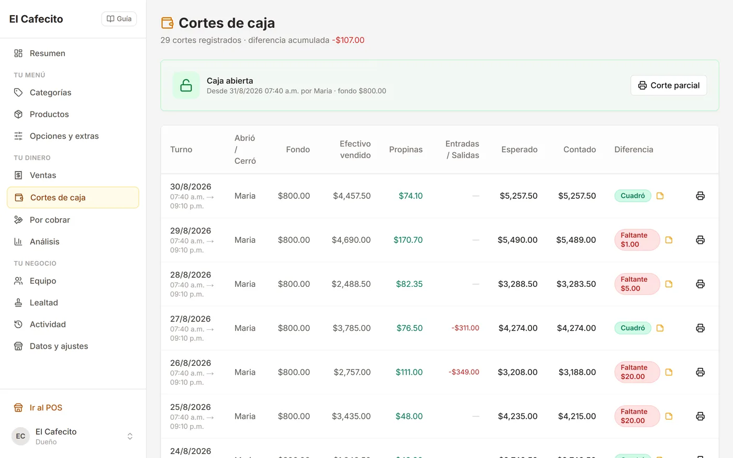Print the 26/8/2026 cash cut
The image size is (733, 458).
point(700,372)
